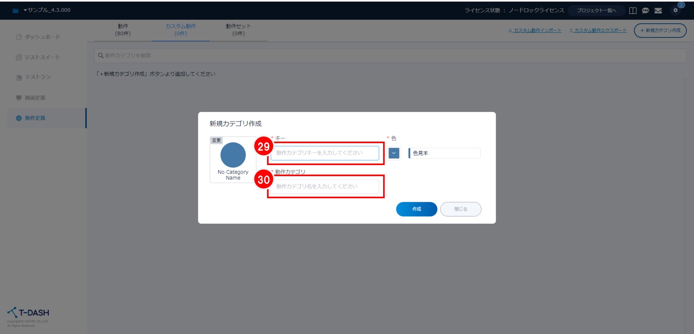Click the blue category icon circle
Screen dimensions: 694x334
[233, 155]
